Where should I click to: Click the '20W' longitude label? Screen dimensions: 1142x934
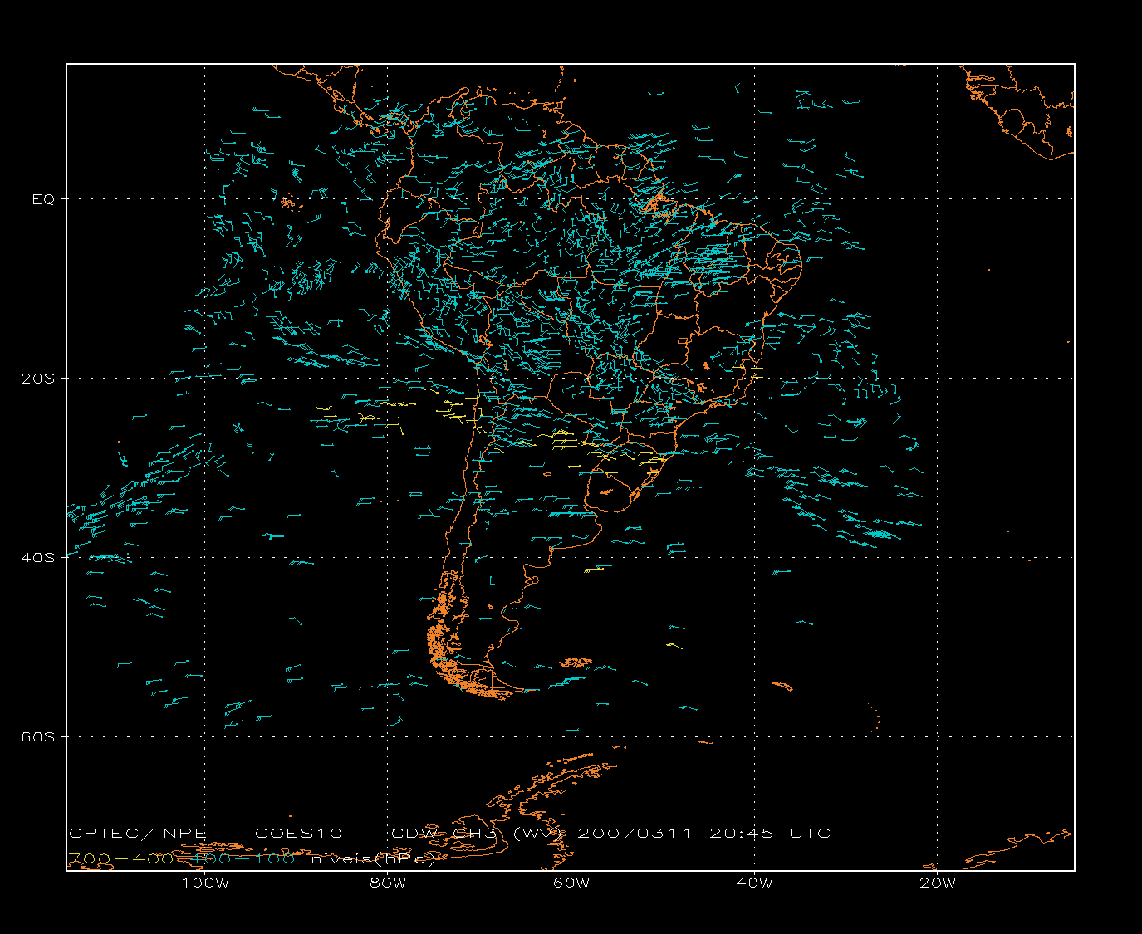coord(938,883)
